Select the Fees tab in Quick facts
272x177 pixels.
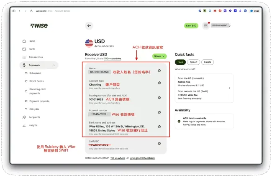pos(180,62)
